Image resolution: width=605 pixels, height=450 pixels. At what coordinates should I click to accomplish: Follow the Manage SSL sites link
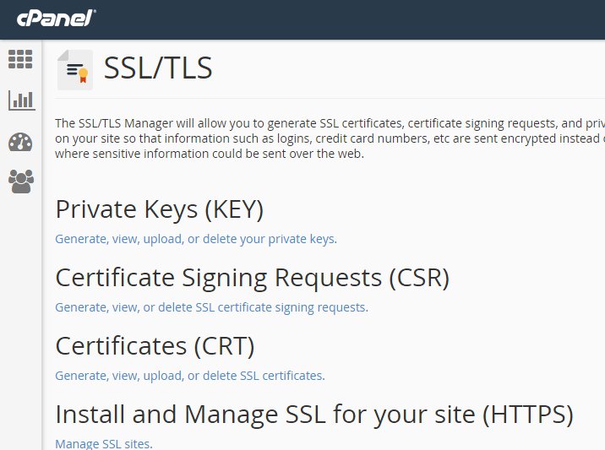[104, 443]
